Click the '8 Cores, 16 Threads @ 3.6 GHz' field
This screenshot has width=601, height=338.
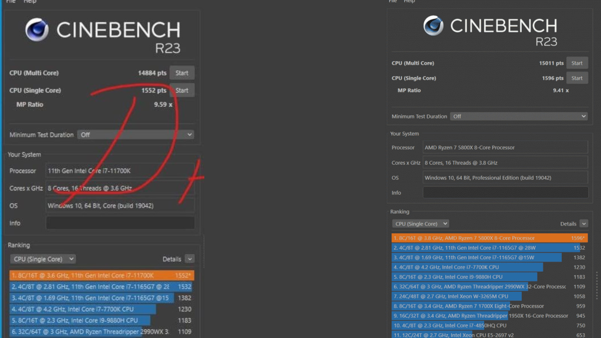120,188
